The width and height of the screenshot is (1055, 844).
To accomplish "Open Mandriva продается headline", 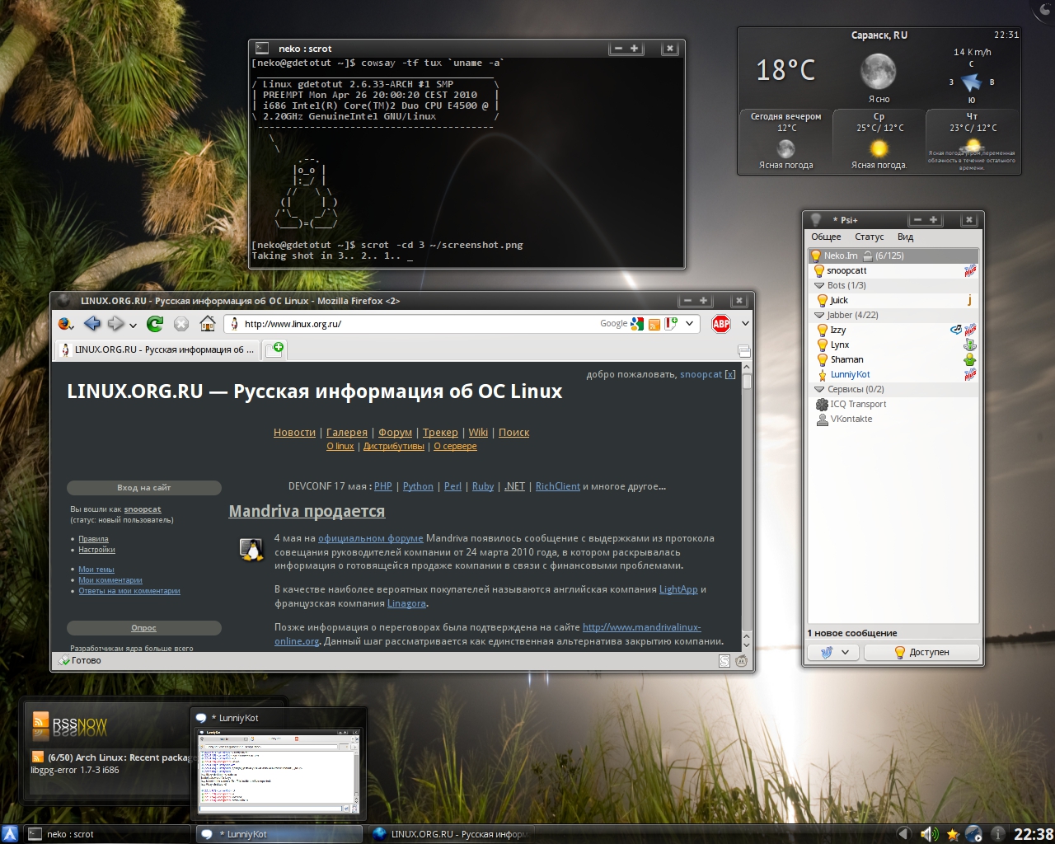I will (307, 511).
